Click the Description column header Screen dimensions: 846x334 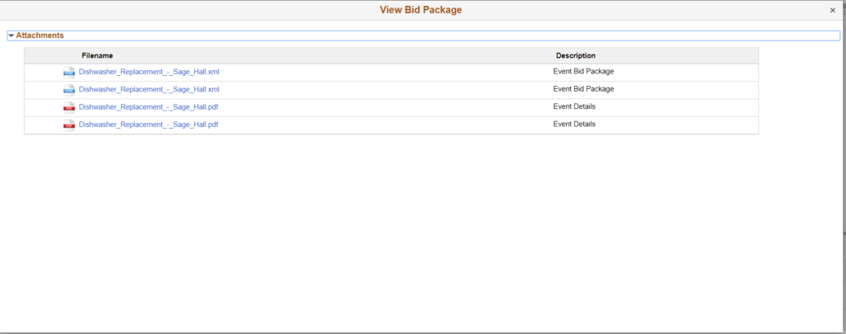(576, 55)
